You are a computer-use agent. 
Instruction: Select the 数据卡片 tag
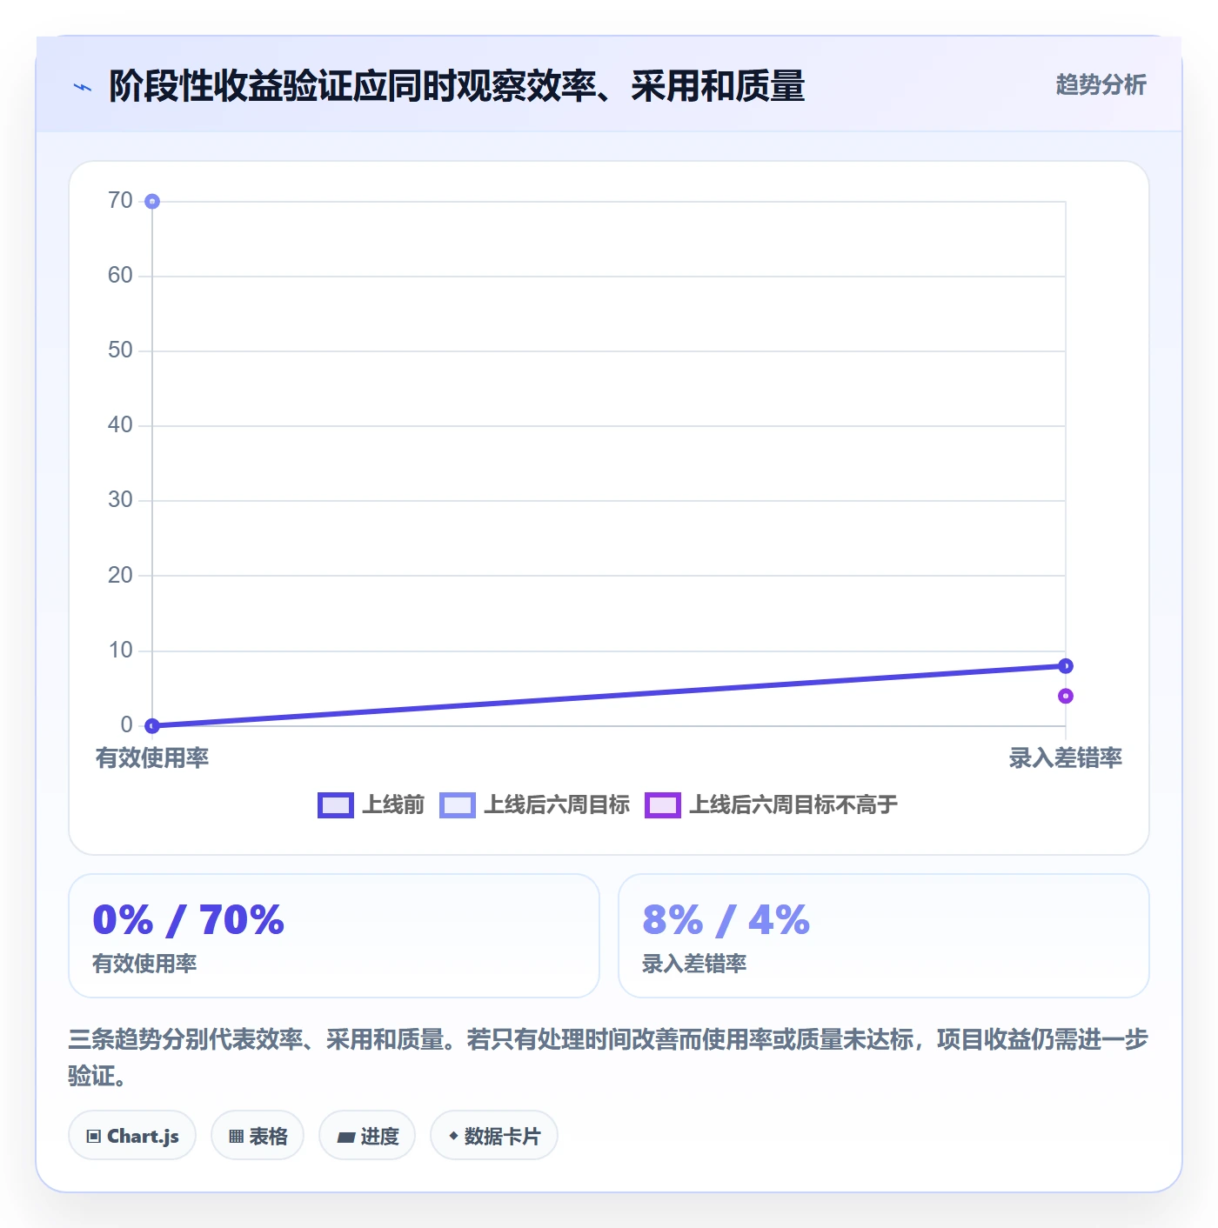(x=494, y=1135)
